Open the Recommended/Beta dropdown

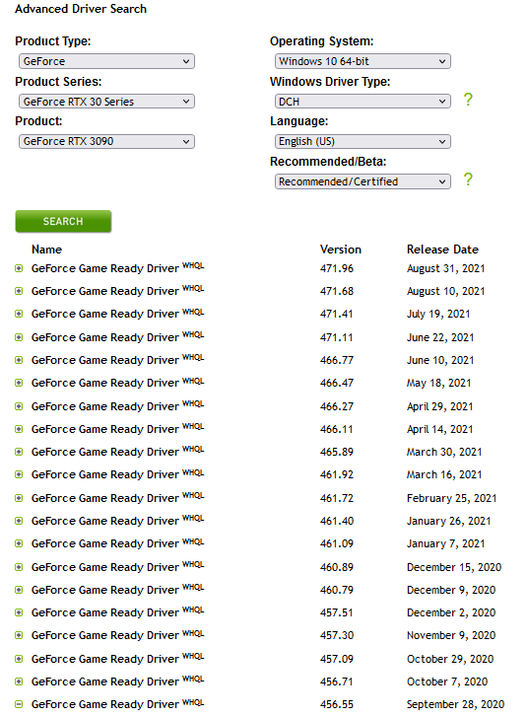click(363, 181)
